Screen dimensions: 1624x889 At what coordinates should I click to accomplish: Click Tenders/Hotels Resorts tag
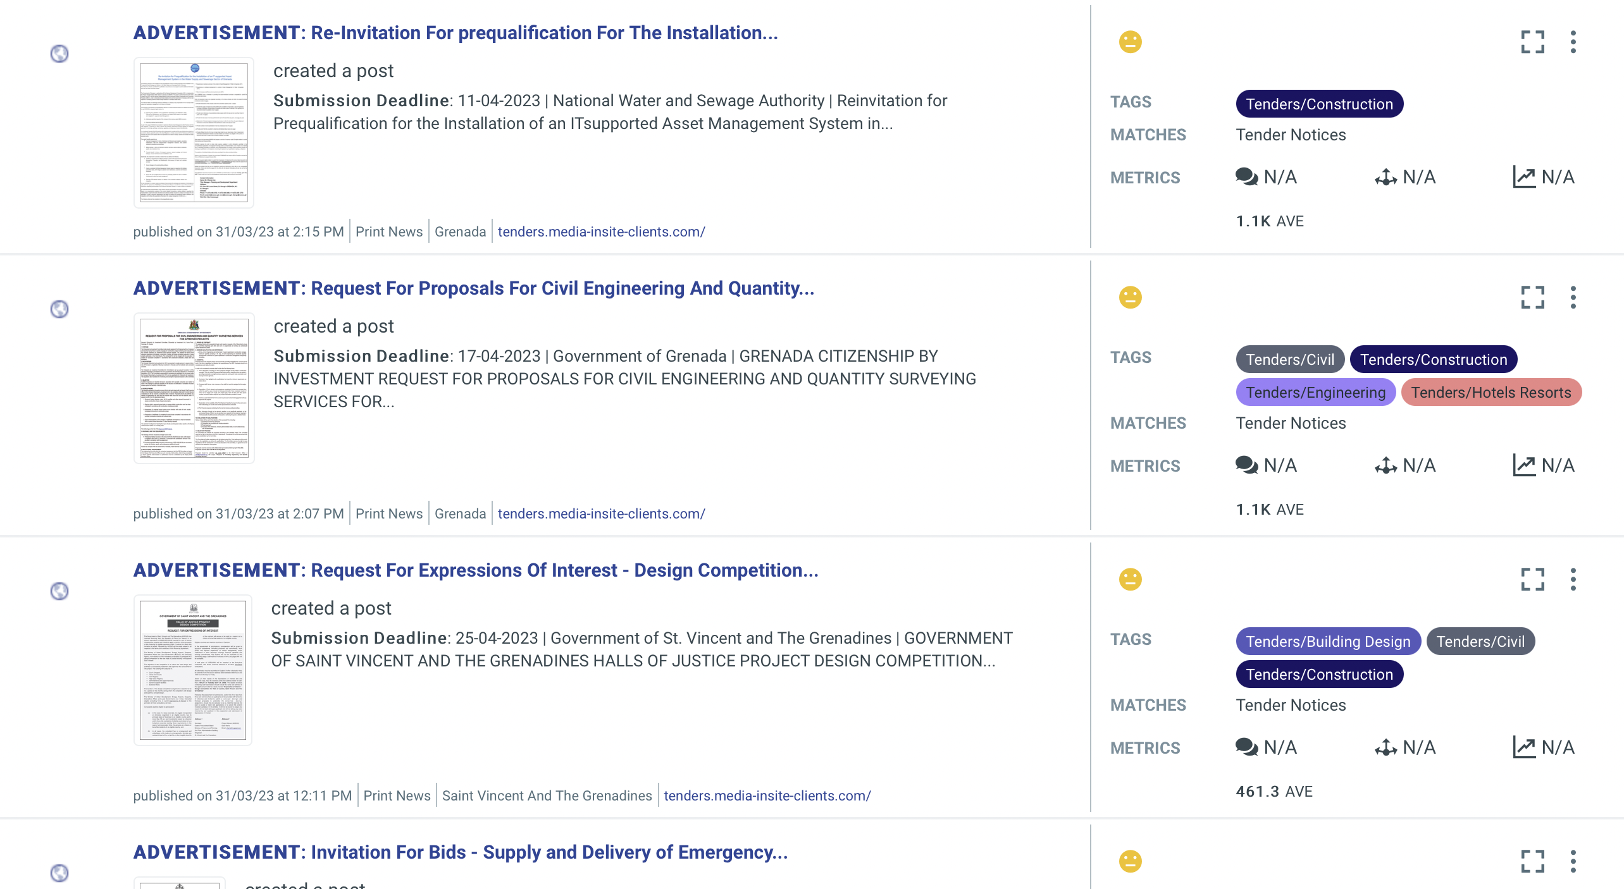coord(1491,393)
